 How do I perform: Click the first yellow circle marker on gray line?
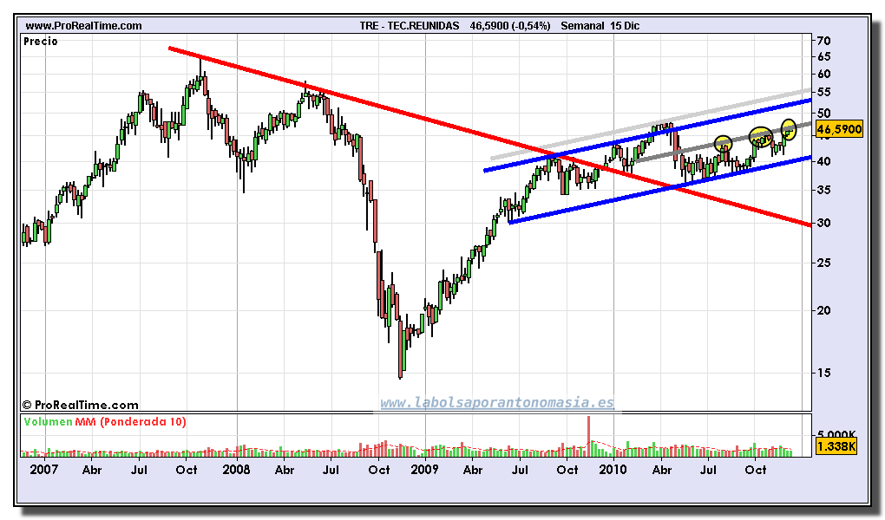[x=724, y=144]
